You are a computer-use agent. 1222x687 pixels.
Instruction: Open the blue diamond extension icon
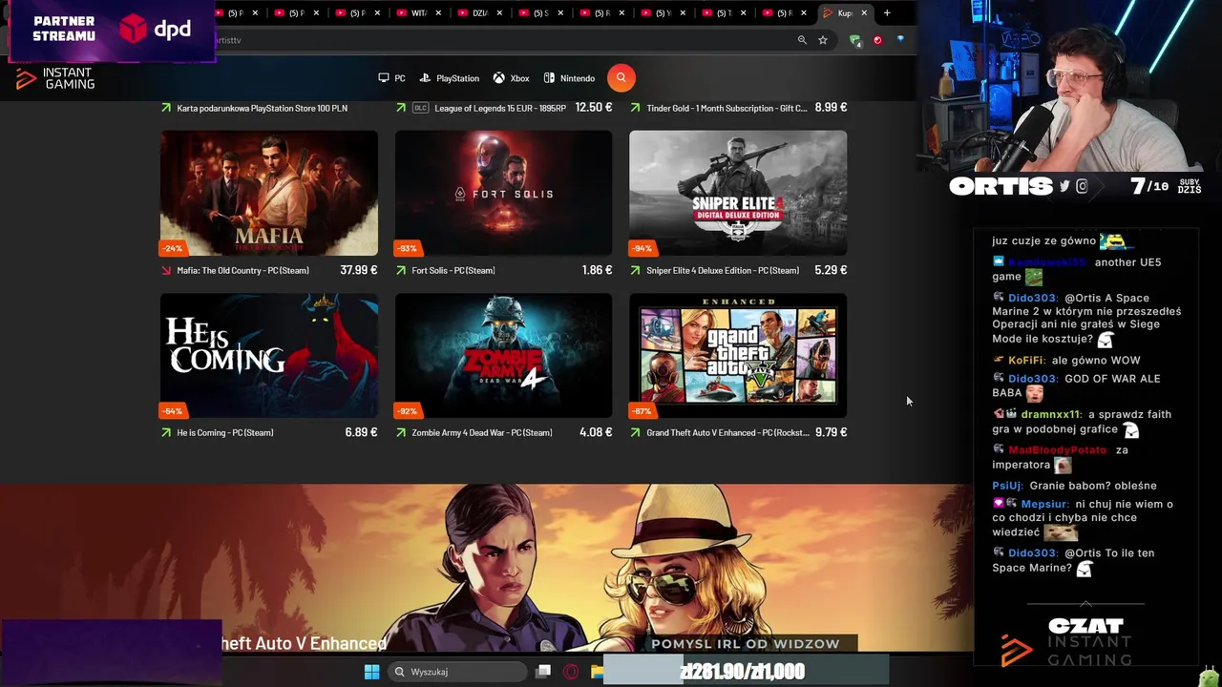[x=899, y=40]
